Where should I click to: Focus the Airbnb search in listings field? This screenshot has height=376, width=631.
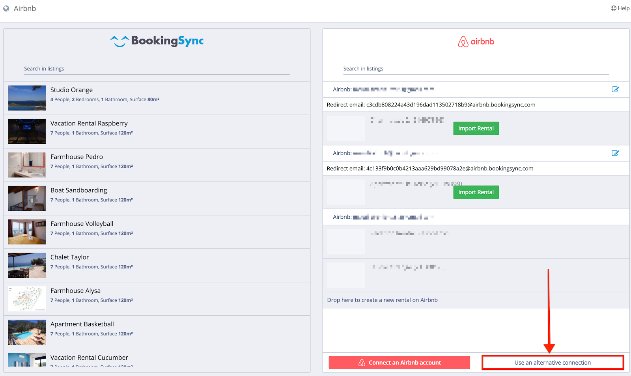[476, 69]
